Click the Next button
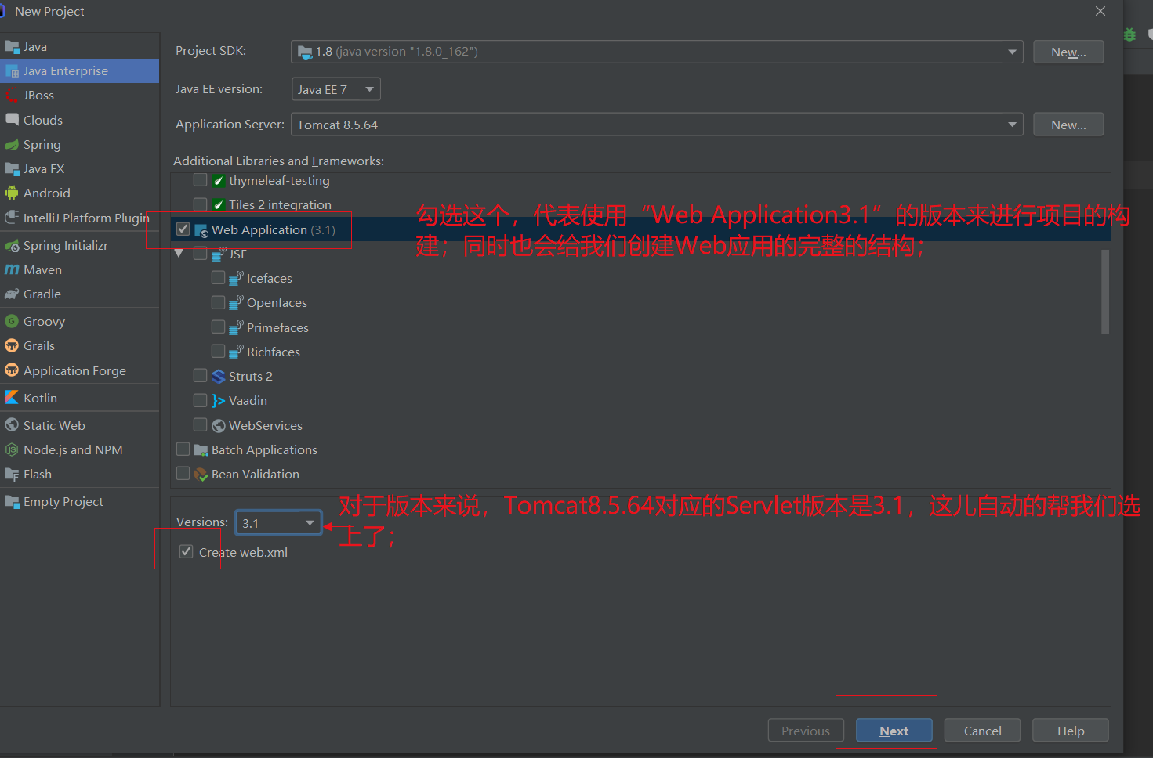Image resolution: width=1153 pixels, height=758 pixels. point(894,730)
